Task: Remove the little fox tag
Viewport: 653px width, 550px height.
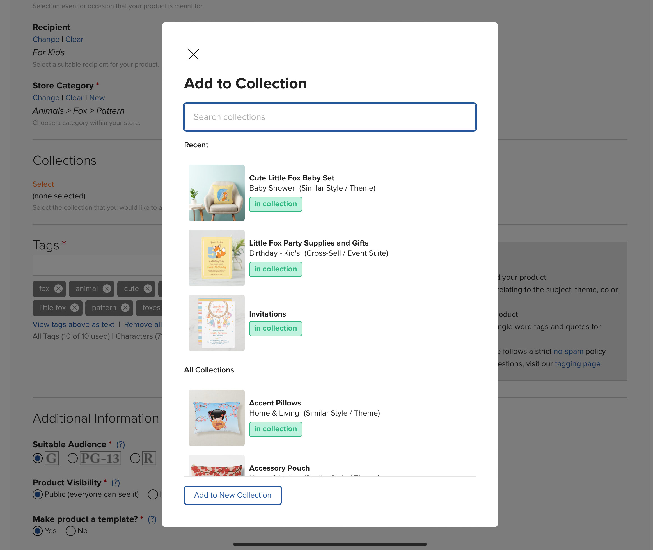Action: [x=75, y=308]
